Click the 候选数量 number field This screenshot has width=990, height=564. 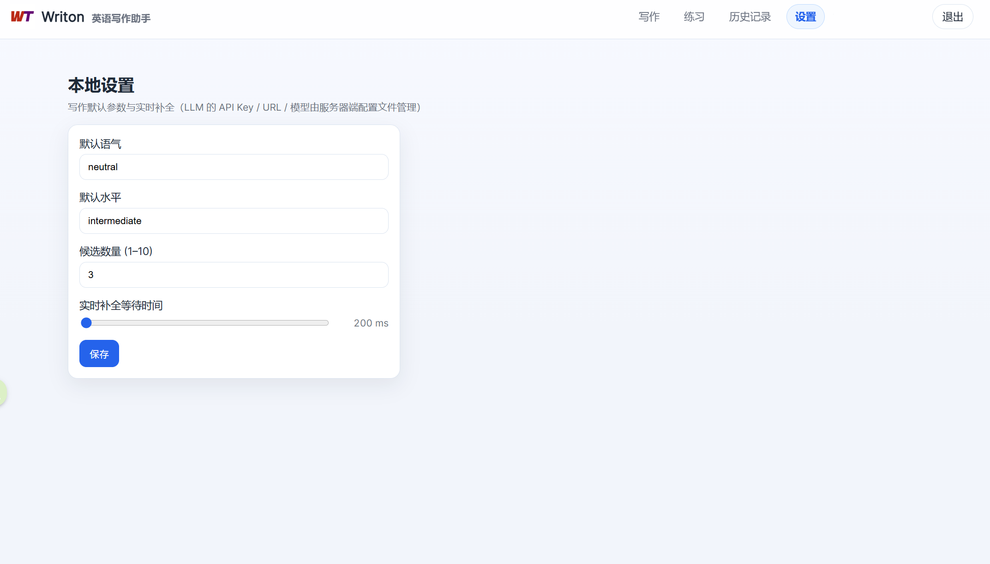tap(234, 275)
